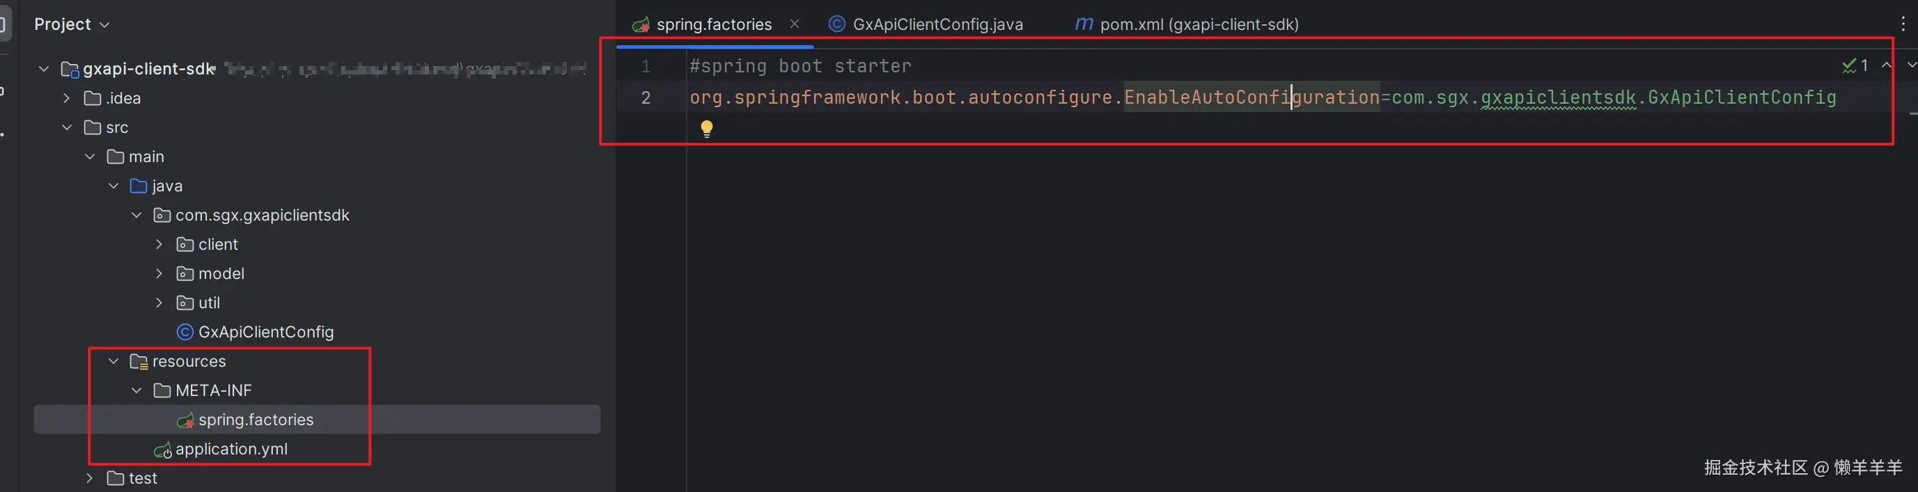This screenshot has width=1918, height=492.
Task: Open editor tabs options three-dot menu
Action: click(x=1903, y=24)
